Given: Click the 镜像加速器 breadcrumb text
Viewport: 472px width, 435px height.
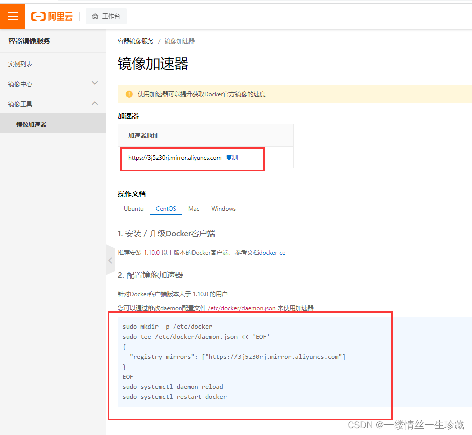Looking at the screenshot, I should 180,41.
